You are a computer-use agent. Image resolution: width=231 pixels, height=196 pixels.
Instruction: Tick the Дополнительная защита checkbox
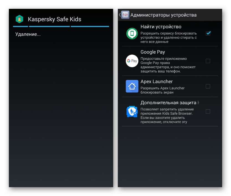coord(208,112)
